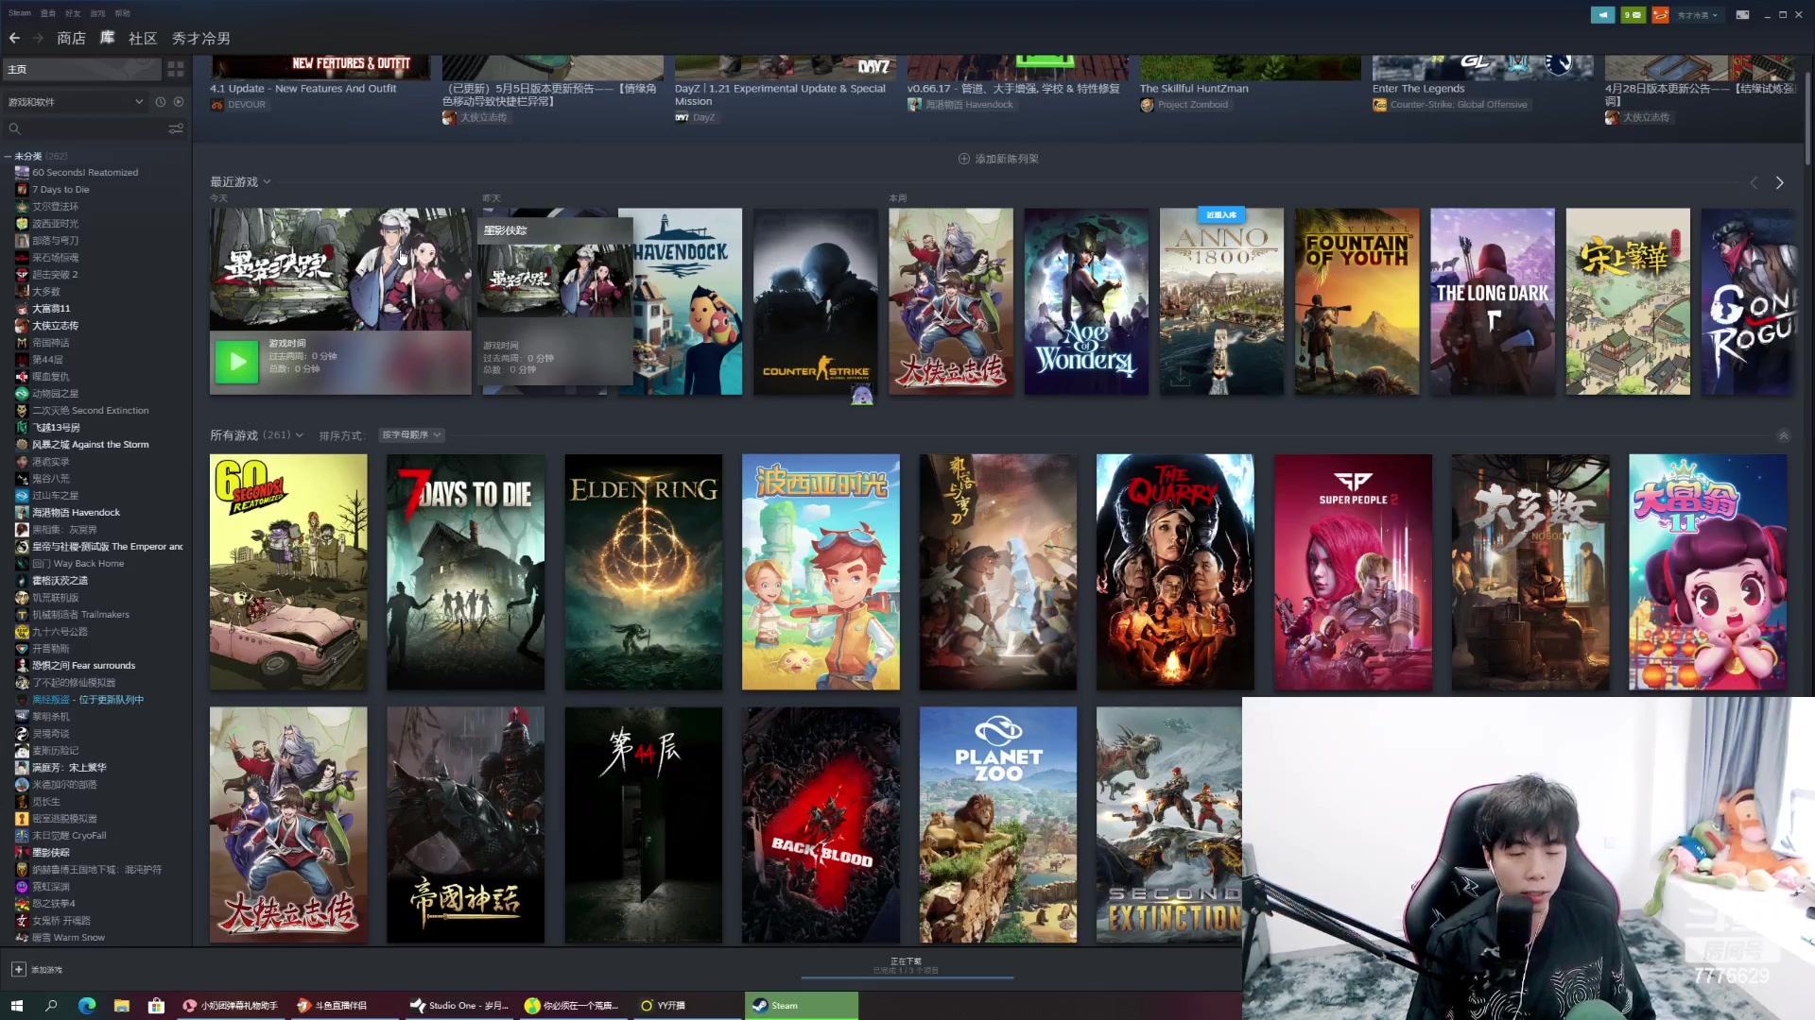The height and width of the screenshot is (1020, 1815).
Task: Open the 好友 friends menu
Action: point(73,13)
